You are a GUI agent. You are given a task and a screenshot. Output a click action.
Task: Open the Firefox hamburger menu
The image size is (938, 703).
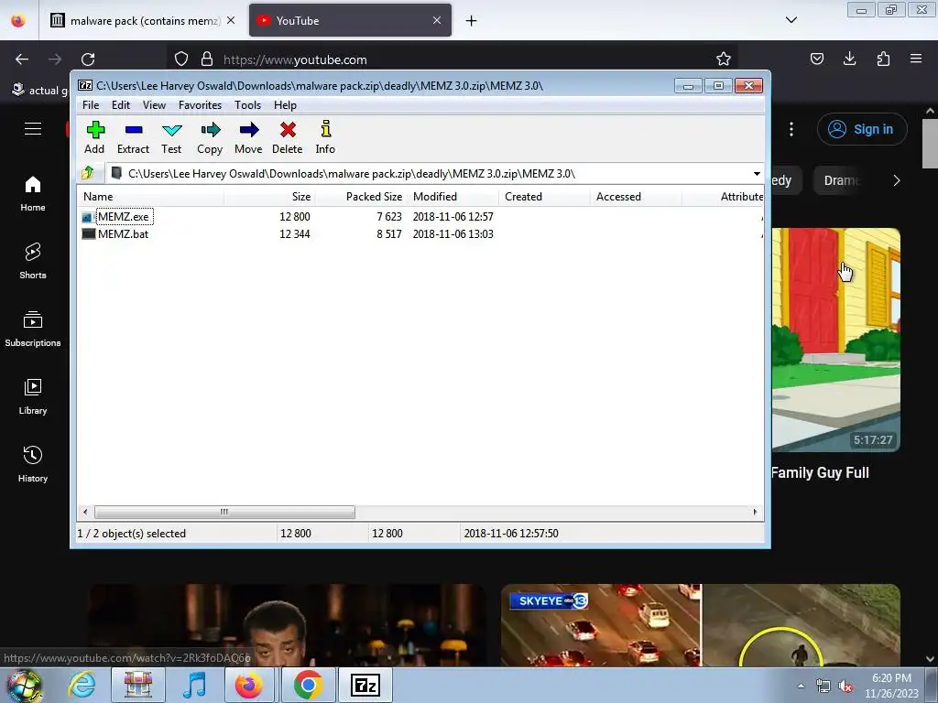click(x=916, y=59)
